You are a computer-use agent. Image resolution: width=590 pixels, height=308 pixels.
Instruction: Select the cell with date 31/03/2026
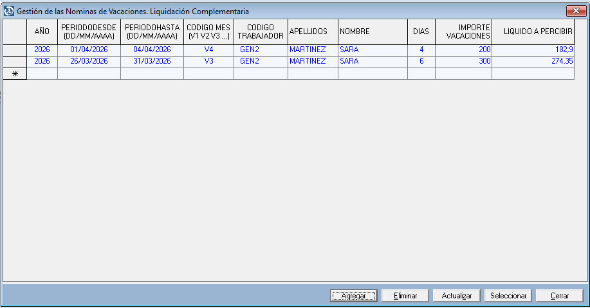152,62
